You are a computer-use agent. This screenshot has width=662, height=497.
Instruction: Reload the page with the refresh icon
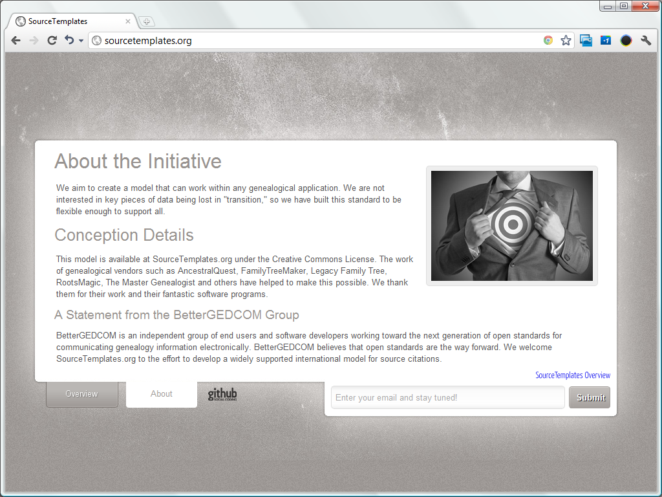click(52, 41)
